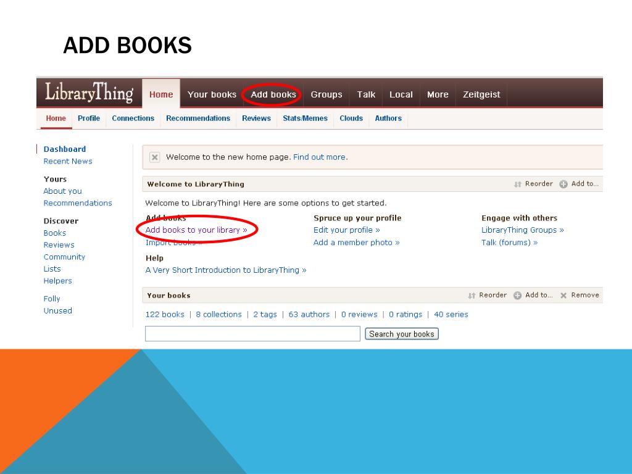Image resolution: width=632 pixels, height=474 pixels.
Task: Open Recommendations in the sub-navigation bar
Action: pos(198,118)
